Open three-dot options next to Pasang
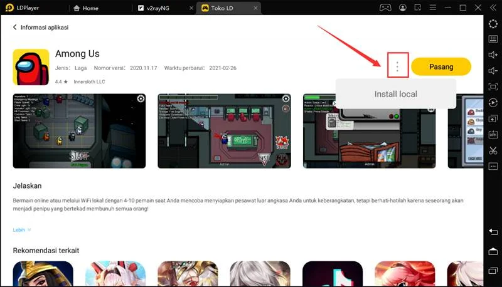 [398, 66]
